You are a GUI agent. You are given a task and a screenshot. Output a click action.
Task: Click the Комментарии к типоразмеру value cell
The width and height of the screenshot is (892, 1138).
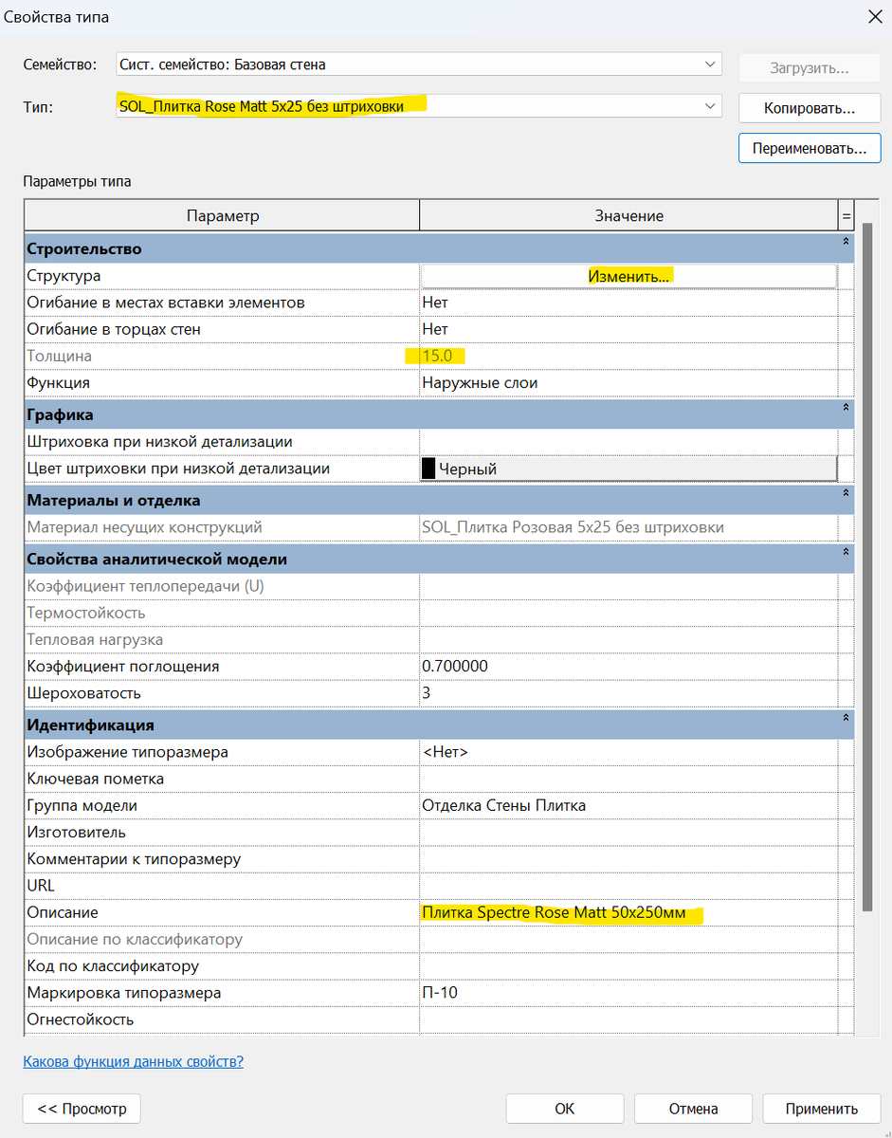(628, 859)
